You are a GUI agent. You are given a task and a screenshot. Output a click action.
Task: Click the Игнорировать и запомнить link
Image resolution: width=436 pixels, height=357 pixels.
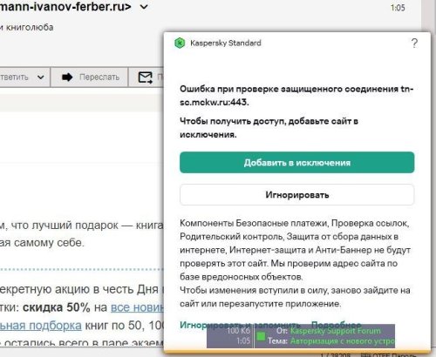[240, 325]
